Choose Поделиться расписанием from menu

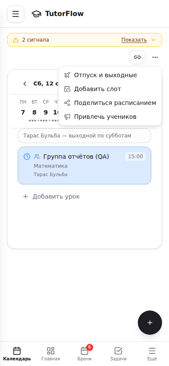(x=110, y=103)
